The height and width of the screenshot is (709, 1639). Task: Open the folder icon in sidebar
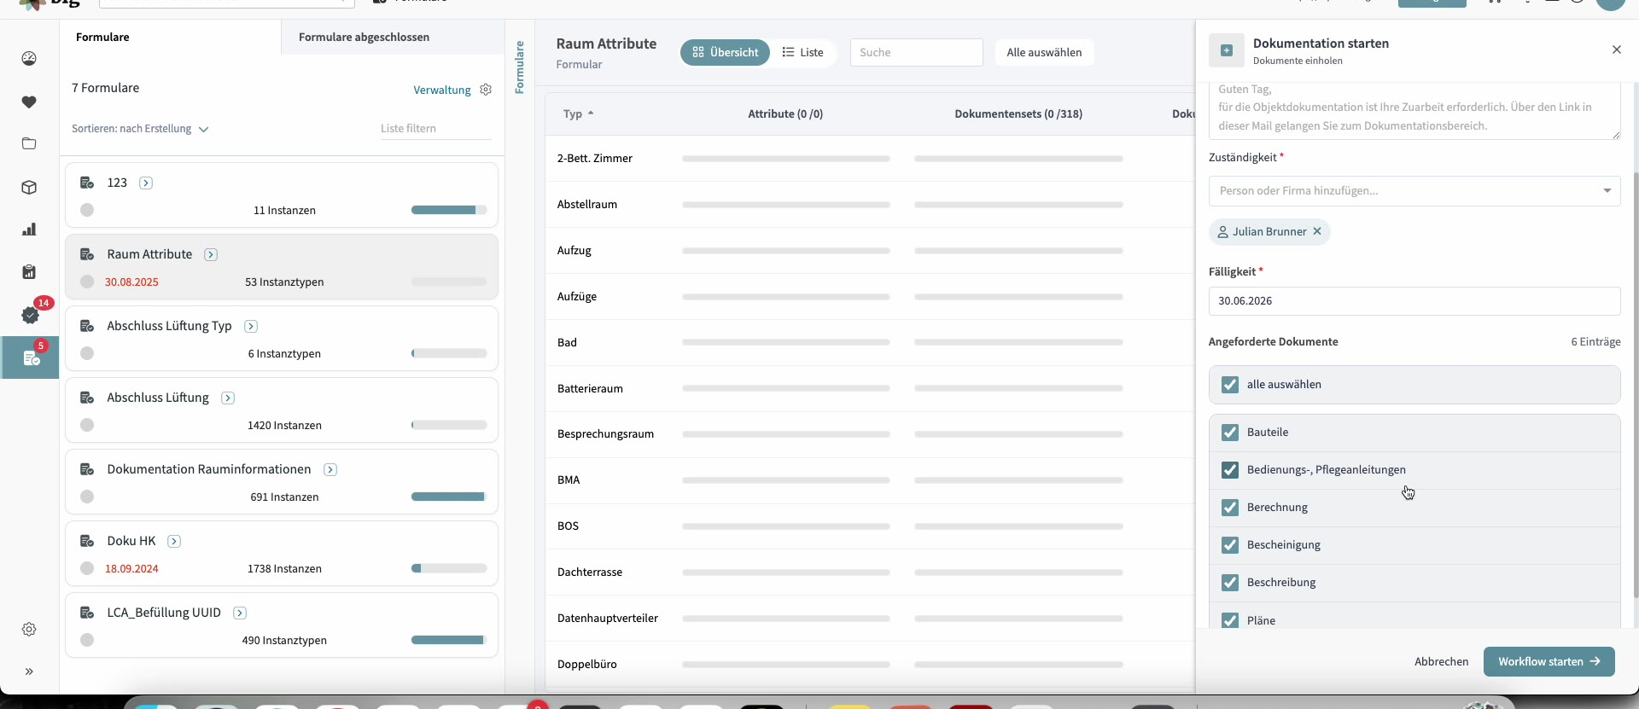click(29, 143)
